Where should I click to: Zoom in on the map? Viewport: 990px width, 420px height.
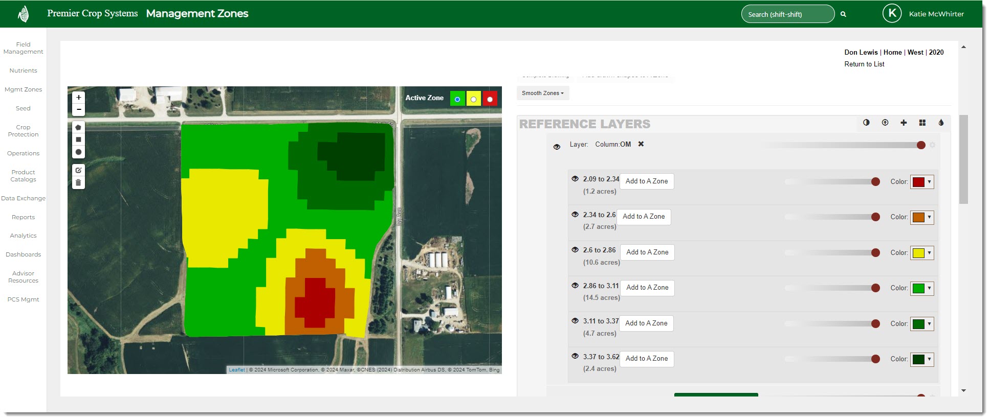[x=78, y=97]
